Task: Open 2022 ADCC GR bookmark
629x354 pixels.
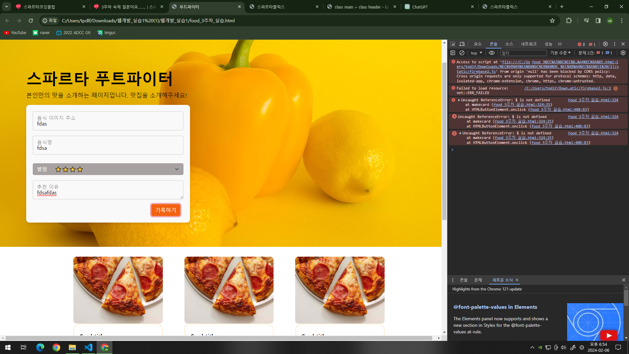Action: pyautogui.click(x=73, y=33)
